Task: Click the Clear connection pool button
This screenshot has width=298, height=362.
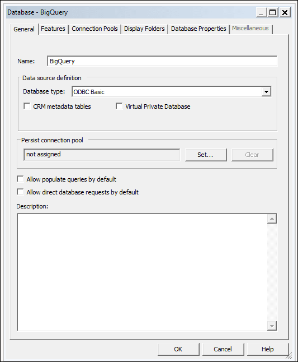Action: tap(252, 155)
